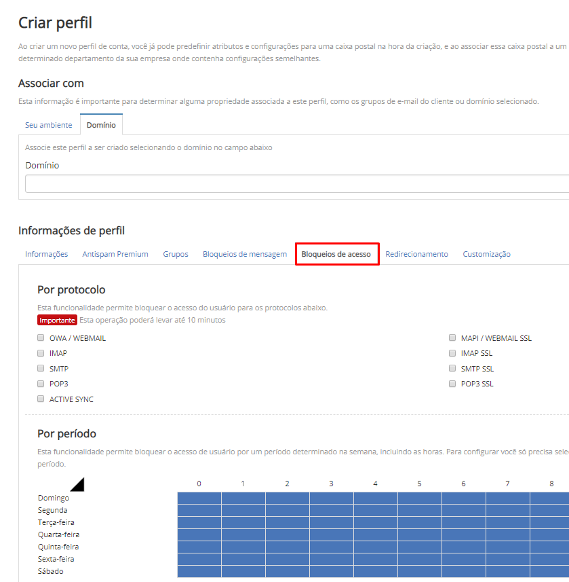
Task: Switch to the Seu ambiente tab
Action: point(48,125)
